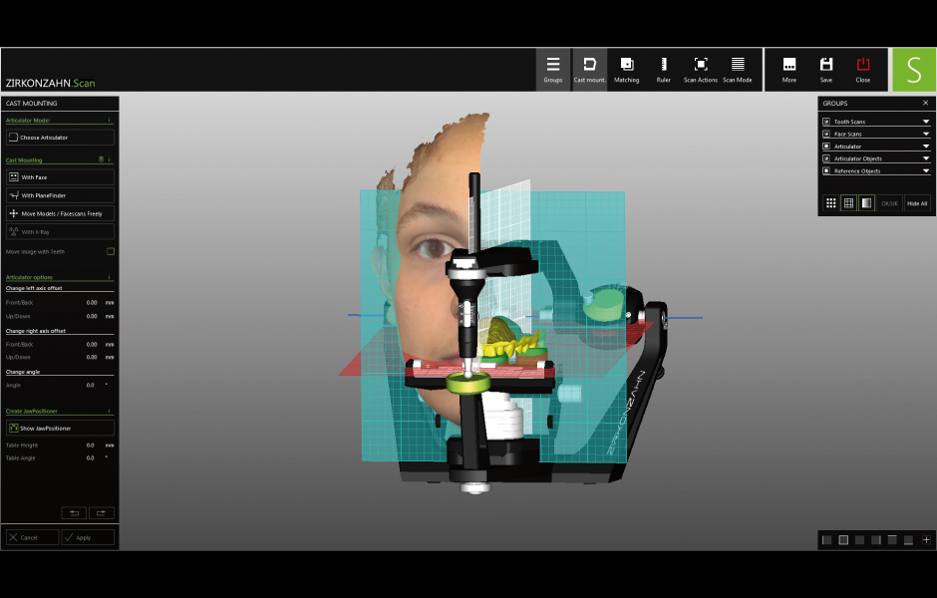This screenshot has height=598, width=937.
Task: Toggle visibility of the Tooth Scans group
Action: [826, 122]
